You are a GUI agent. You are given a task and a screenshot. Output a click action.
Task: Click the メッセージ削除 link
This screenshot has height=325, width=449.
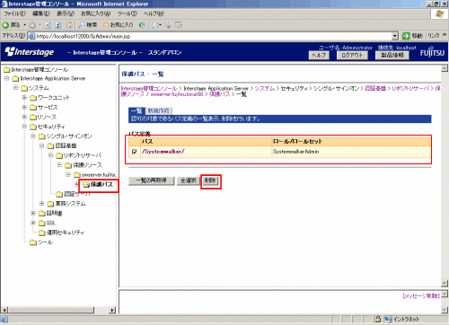click(x=421, y=296)
